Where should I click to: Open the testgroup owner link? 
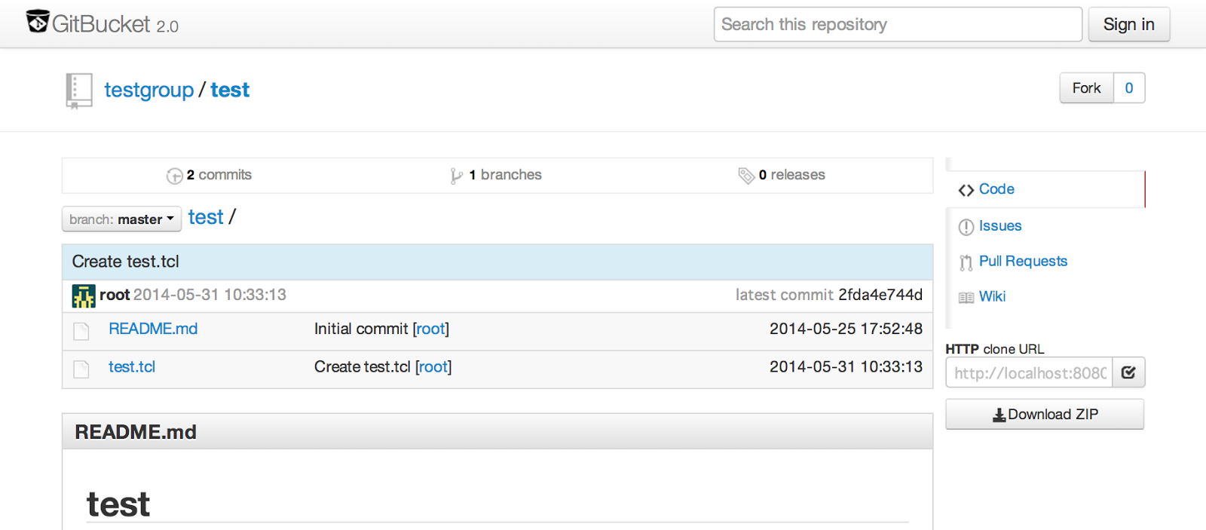(148, 90)
